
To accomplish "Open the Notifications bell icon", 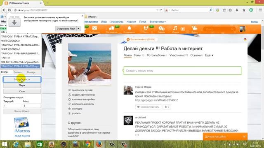I will click(x=129, y=28).
